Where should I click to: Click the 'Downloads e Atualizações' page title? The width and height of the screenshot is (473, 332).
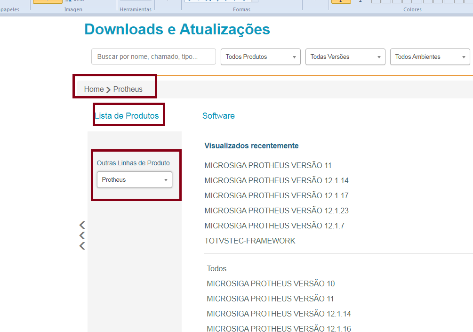(177, 30)
